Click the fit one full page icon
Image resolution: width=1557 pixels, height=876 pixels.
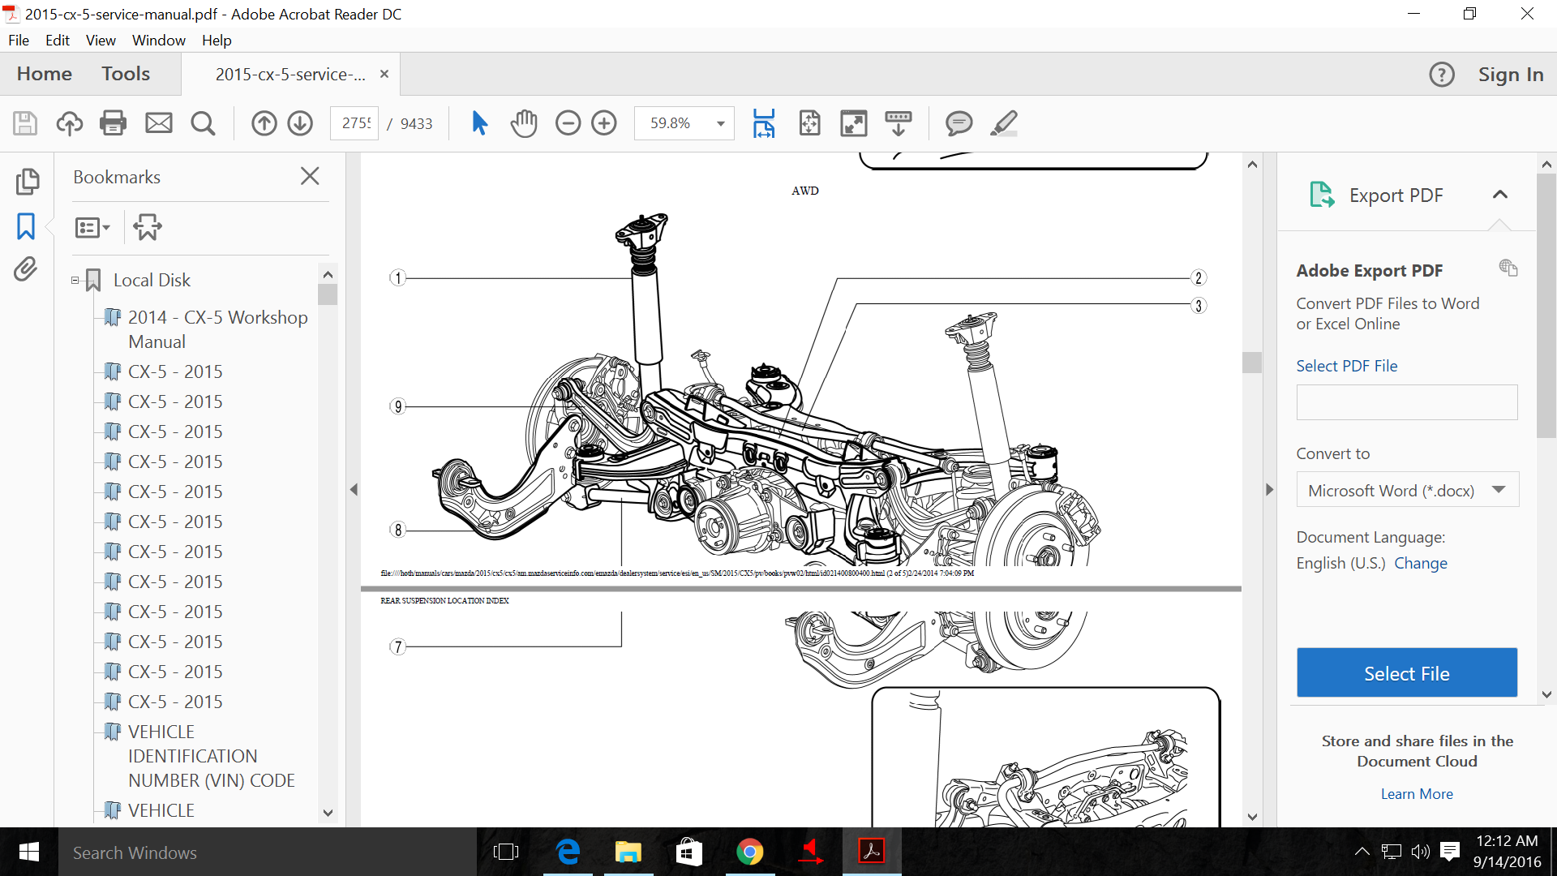[809, 123]
